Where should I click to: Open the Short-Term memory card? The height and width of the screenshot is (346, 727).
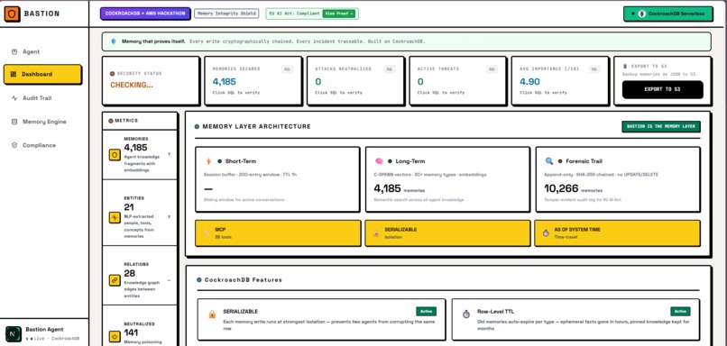(277, 179)
